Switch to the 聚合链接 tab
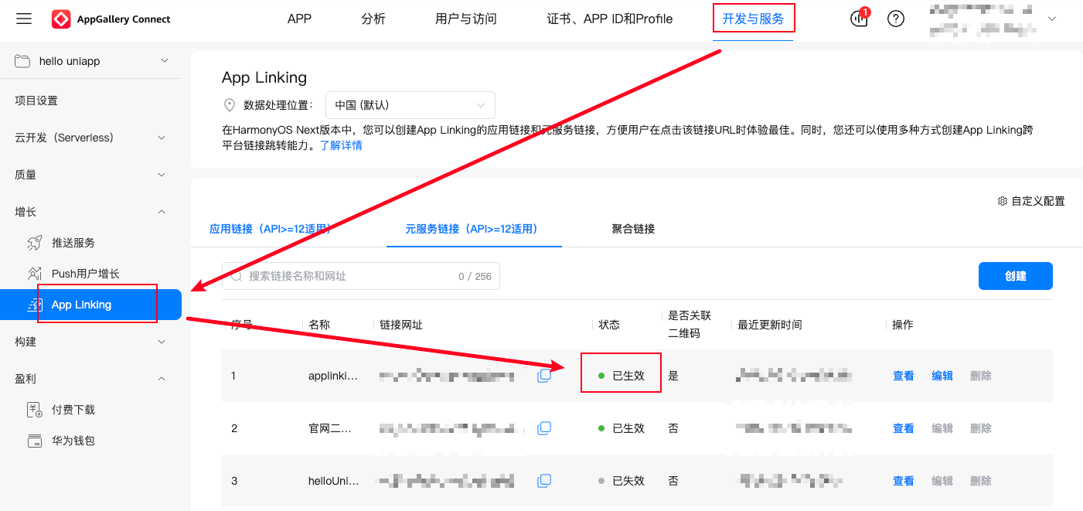This screenshot has height=511, width=1083. (633, 229)
